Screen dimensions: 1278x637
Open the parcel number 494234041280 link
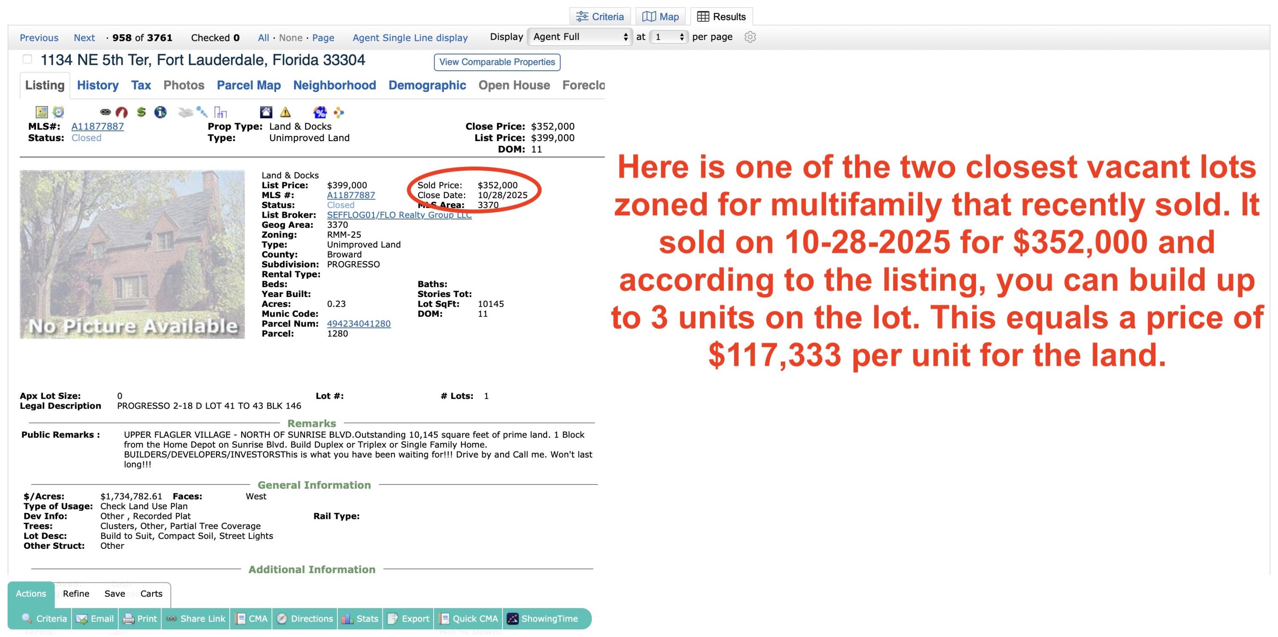pyautogui.click(x=359, y=324)
